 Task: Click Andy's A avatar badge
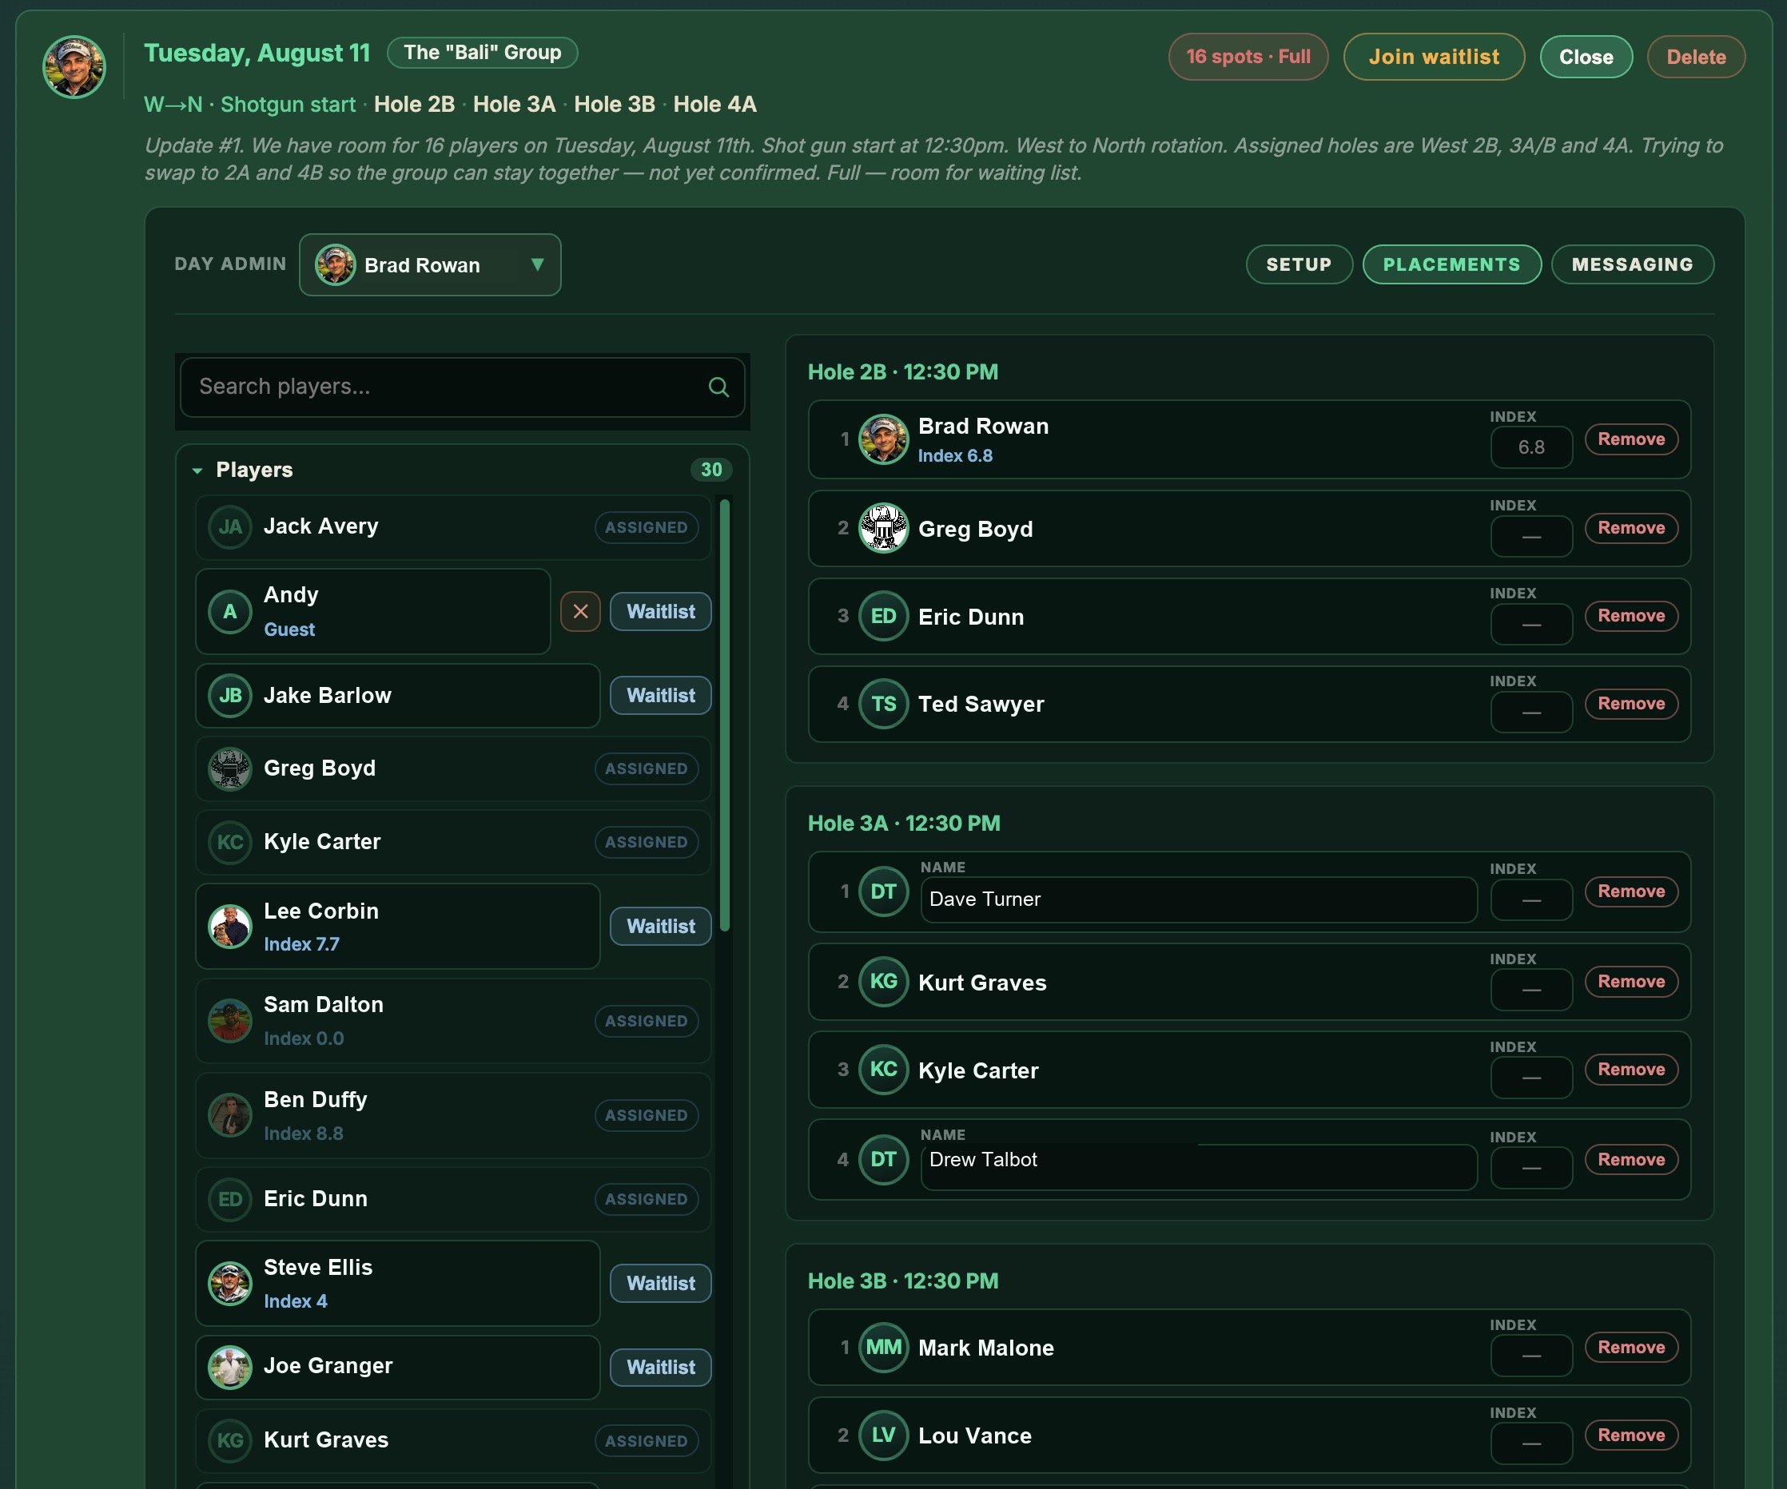(229, 611)
